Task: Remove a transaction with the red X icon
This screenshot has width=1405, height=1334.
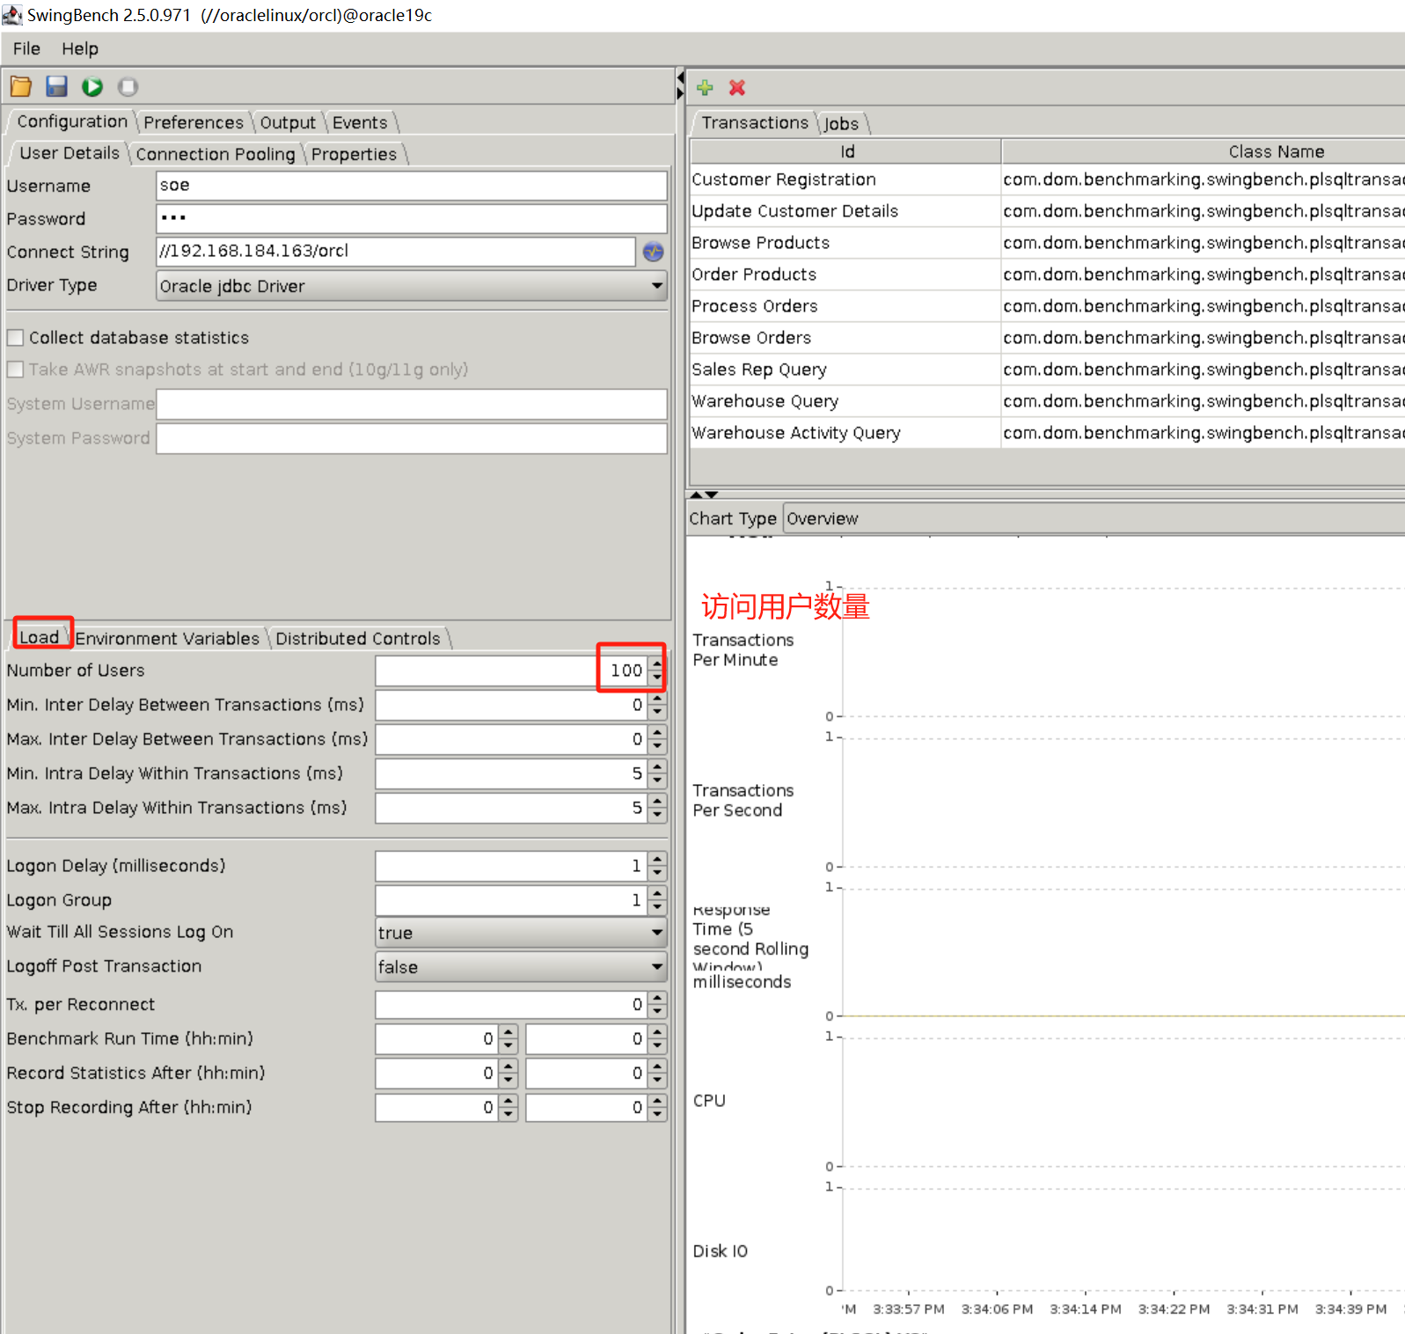Action: tap(737, 87)
